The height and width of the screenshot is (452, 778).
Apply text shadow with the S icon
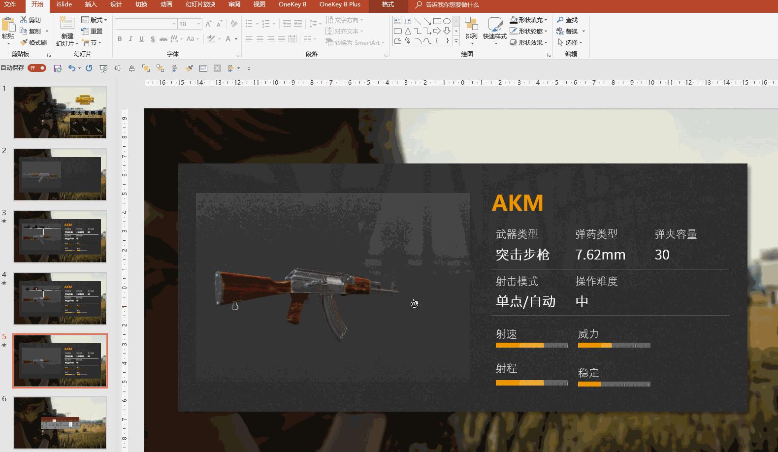153,39
